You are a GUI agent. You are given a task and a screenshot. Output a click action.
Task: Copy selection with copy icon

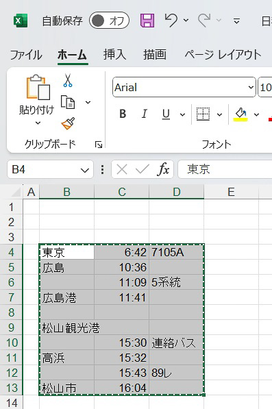click(x=68, y=102)
